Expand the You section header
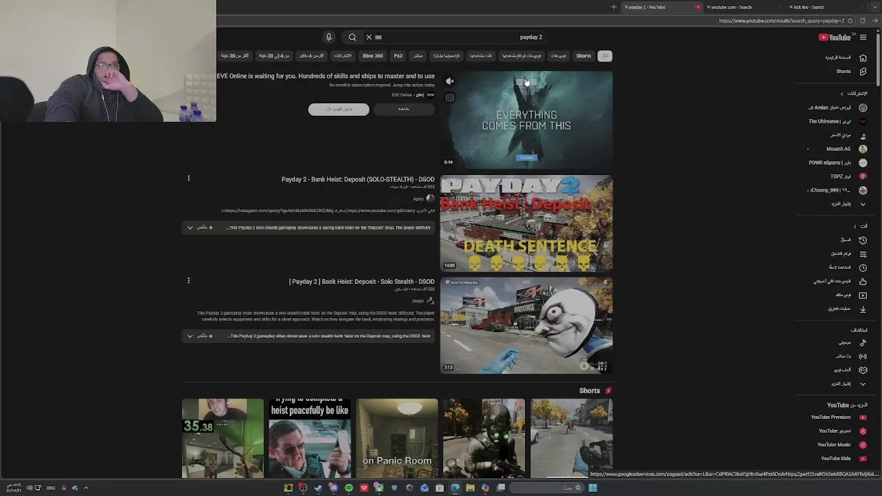The image size is (882, 496). pos(861,226)
